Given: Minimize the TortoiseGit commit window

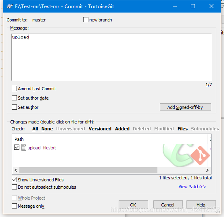Looking at the screenshot, I should [x=175, y=6].
